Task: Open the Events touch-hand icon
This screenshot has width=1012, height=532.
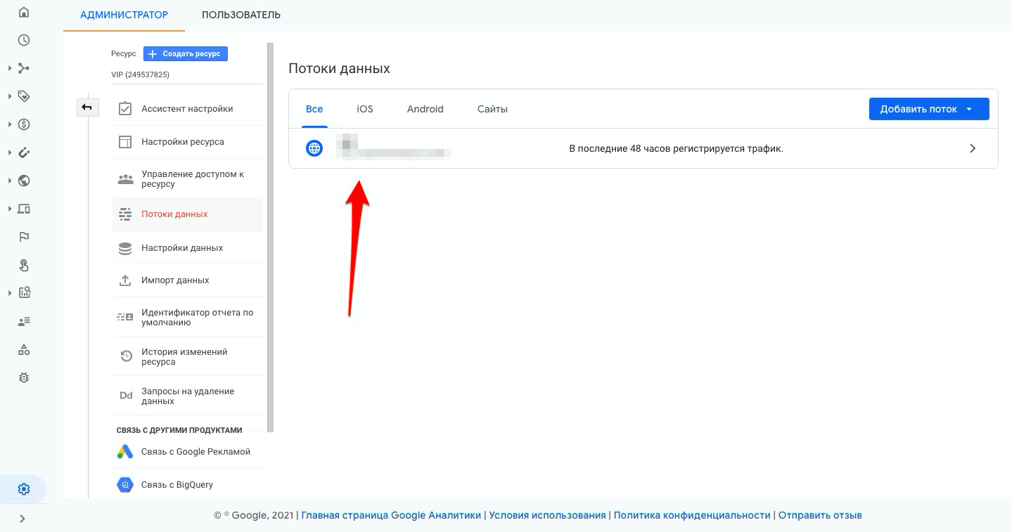Action: (x=24, y=265)
